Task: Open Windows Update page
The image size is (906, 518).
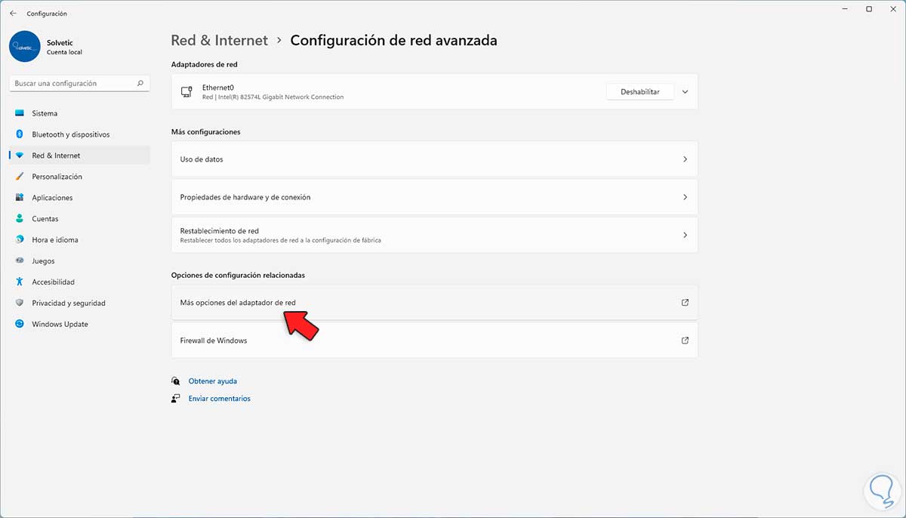Action: point(80,325)
